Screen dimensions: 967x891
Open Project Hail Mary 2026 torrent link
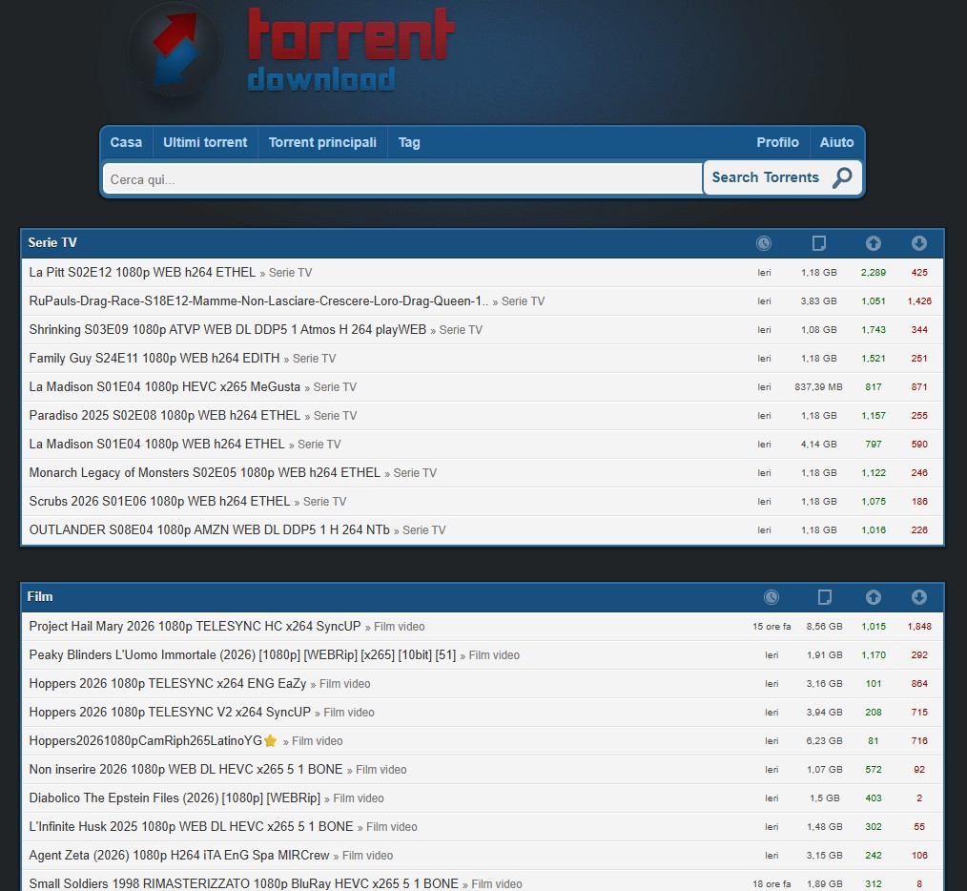[x=195, y=626]
